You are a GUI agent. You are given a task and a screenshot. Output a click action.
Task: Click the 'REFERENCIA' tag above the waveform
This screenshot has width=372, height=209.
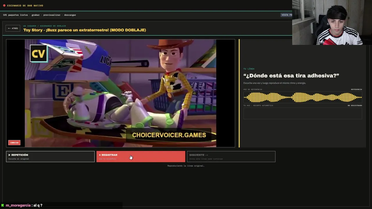coord(357,89)
